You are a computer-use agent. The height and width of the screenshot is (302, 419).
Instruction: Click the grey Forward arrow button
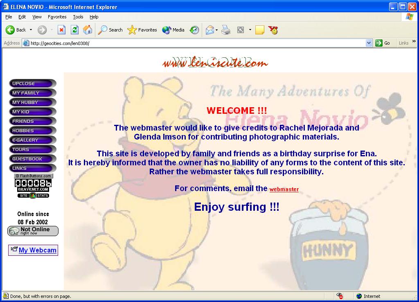pyautogui.click(x=42, y=30)
